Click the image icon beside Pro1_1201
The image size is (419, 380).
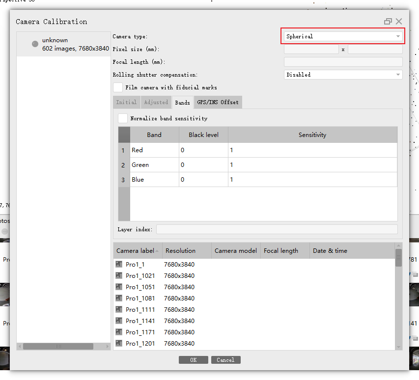119,343
